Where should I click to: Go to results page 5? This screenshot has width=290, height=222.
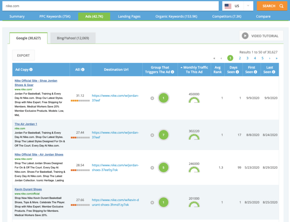pyautogui.click(x=262, y=58)
